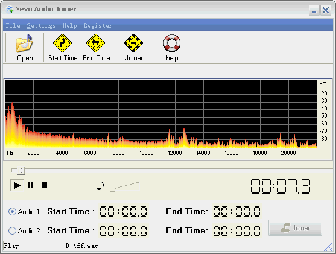Click the playback position slider thumb
Viewport: 336px width, 254px height.
pos(22,170)
